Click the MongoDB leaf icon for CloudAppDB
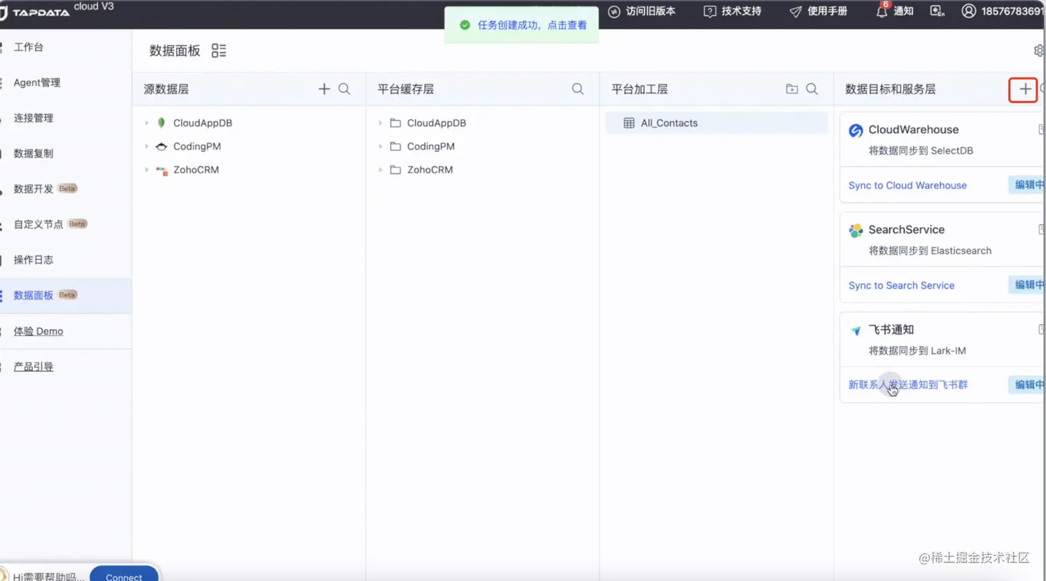The height and width of the screenshot is (581, 1046). click(x=161, y=123)
